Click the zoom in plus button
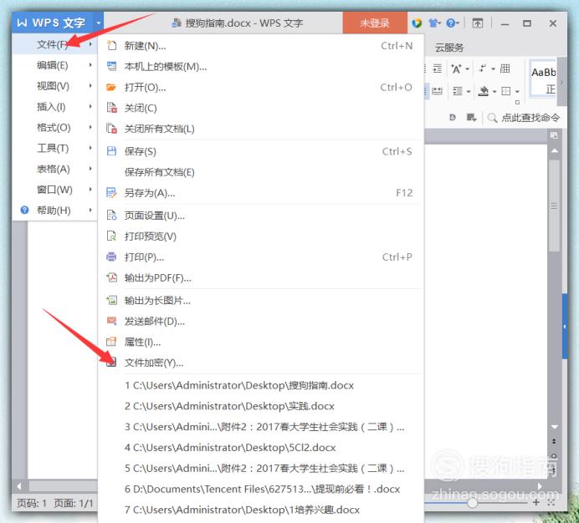Screen dimensions: 579x523 pos(536,502)
